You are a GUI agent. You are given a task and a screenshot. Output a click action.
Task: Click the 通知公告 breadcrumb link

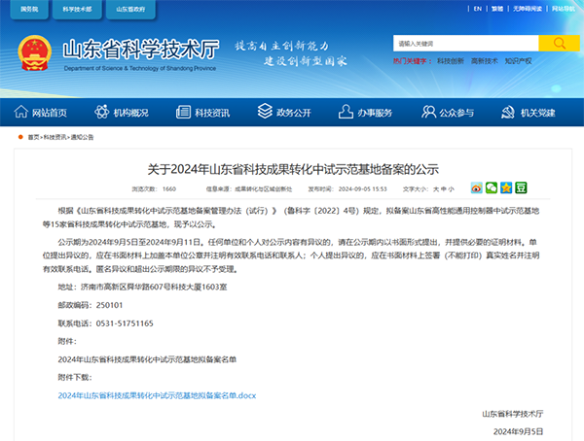click(x=83, y=137)
